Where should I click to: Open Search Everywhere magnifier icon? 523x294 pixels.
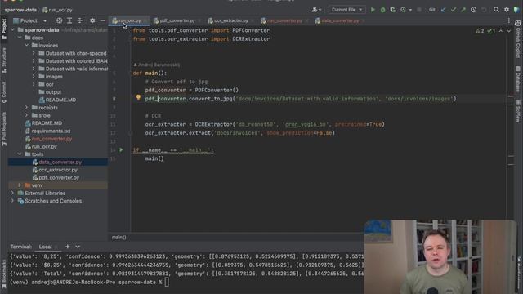[496, 10]
